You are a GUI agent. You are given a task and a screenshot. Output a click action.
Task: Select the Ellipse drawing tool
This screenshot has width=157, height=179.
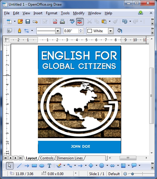click(42, 166)
